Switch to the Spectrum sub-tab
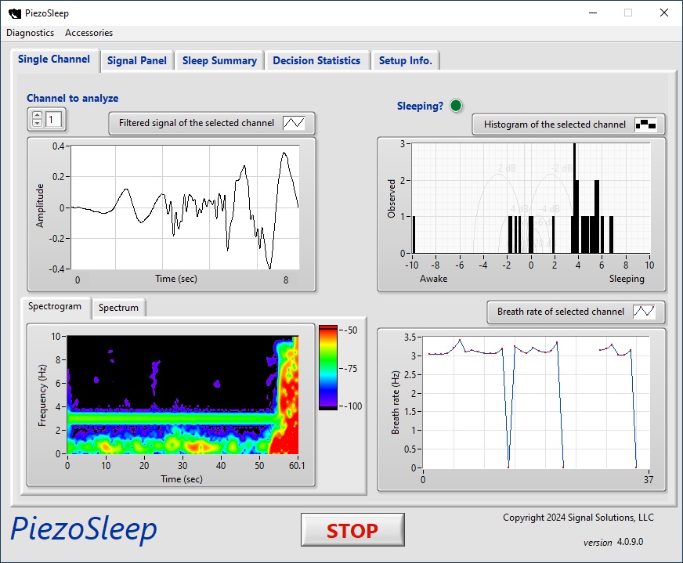This screenshot has width=683, height=563. pos(118,308)
